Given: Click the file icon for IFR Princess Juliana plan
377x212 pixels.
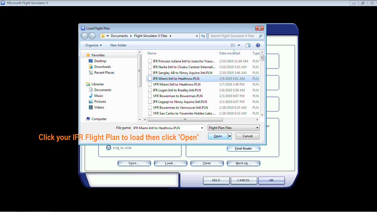Looking at the screenshot, I should click(150, 61).
